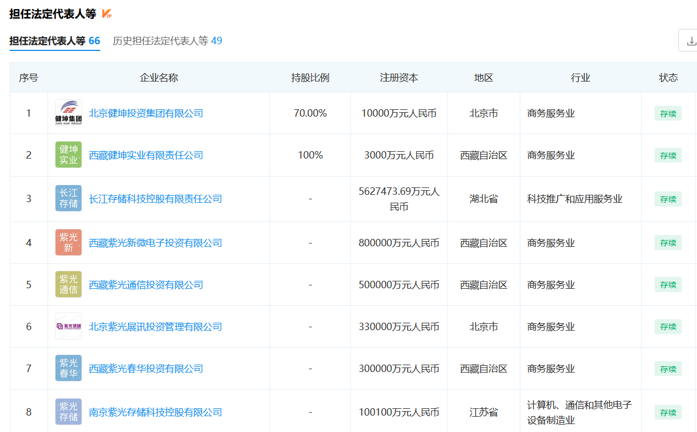Viewport: 697px width, 432px height.
Task: Click the 800000万元人民币 capital cell
Action: pos(399,243)
